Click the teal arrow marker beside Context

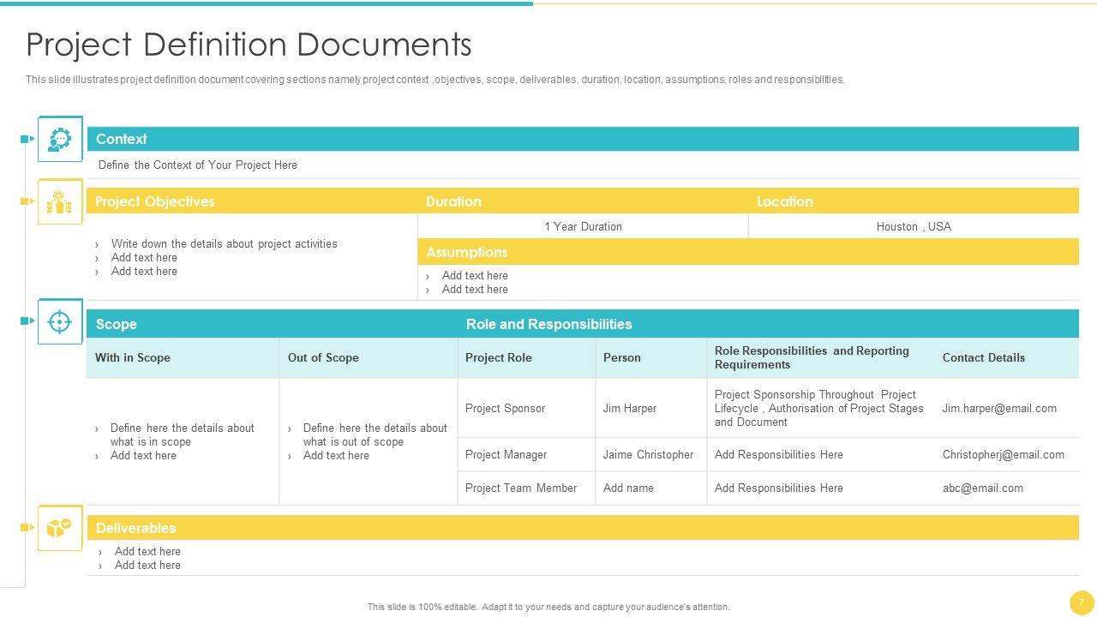(x=27, y=139)
